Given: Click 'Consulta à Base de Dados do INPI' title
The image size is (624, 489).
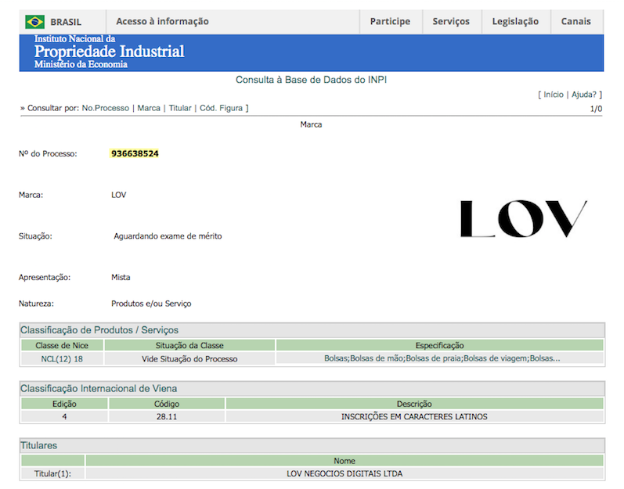Looking at the screenshot, I should 311,80.
